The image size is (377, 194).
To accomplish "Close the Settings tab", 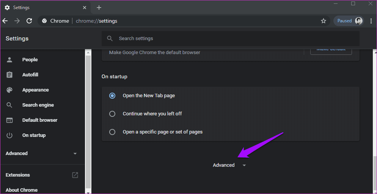I will 85,8.
